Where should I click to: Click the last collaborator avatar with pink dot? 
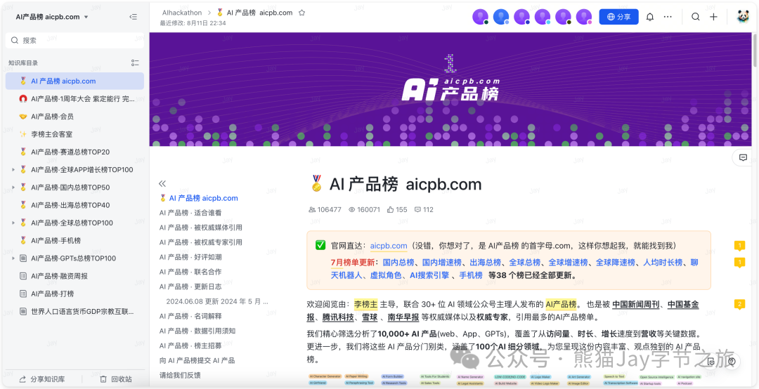click(584, 17)
